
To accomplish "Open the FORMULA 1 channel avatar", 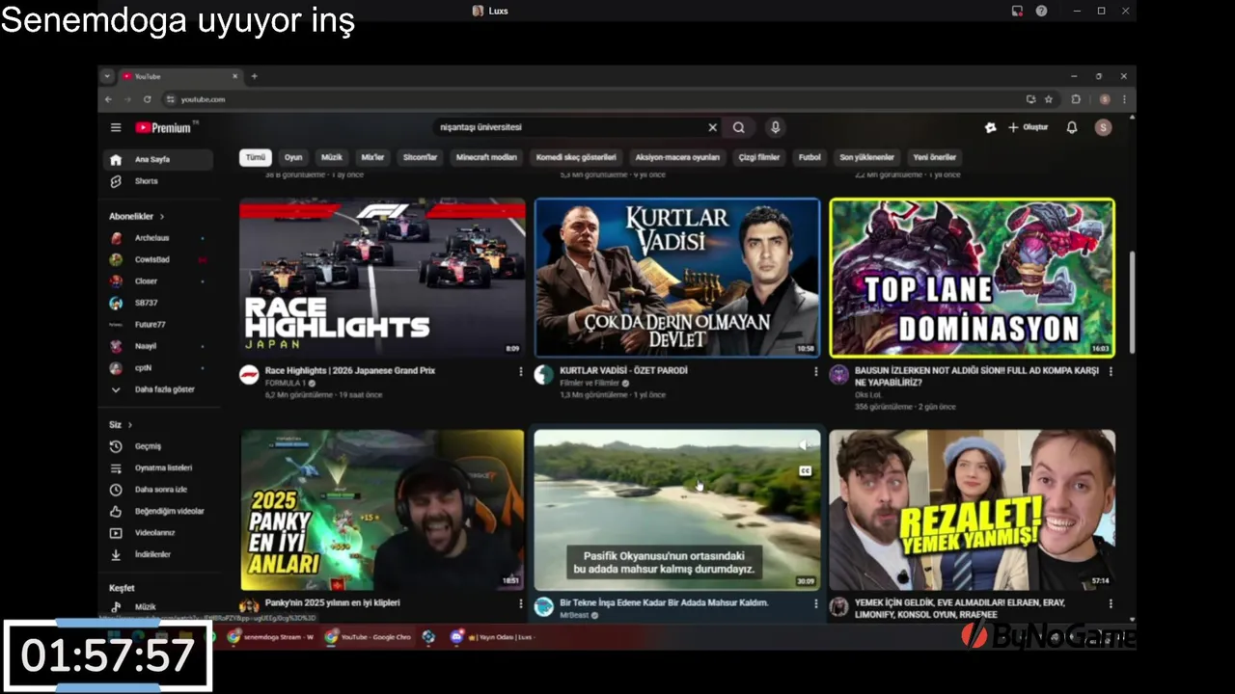I will 249,375.
